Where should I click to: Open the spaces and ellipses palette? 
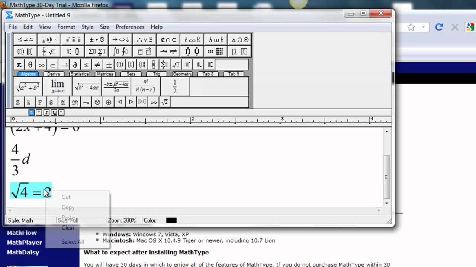(x=49, y=40)
